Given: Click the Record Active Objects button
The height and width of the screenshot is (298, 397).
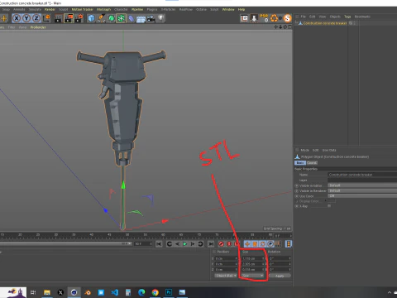Looking at the screenshot, I should tap(221, 244).
